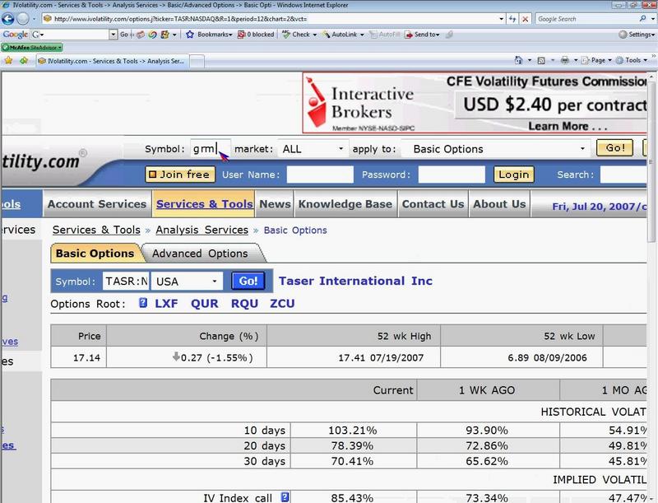Click the IE Home icon
This screenshot has height=503, width=658.
[x=519, y=60]
